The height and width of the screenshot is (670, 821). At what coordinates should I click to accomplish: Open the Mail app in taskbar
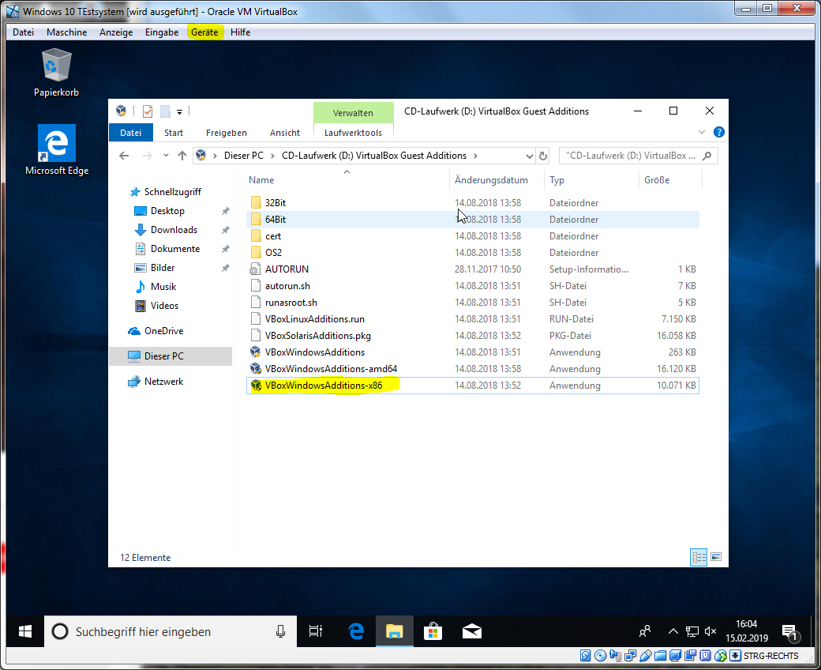(x=471, y=631)
